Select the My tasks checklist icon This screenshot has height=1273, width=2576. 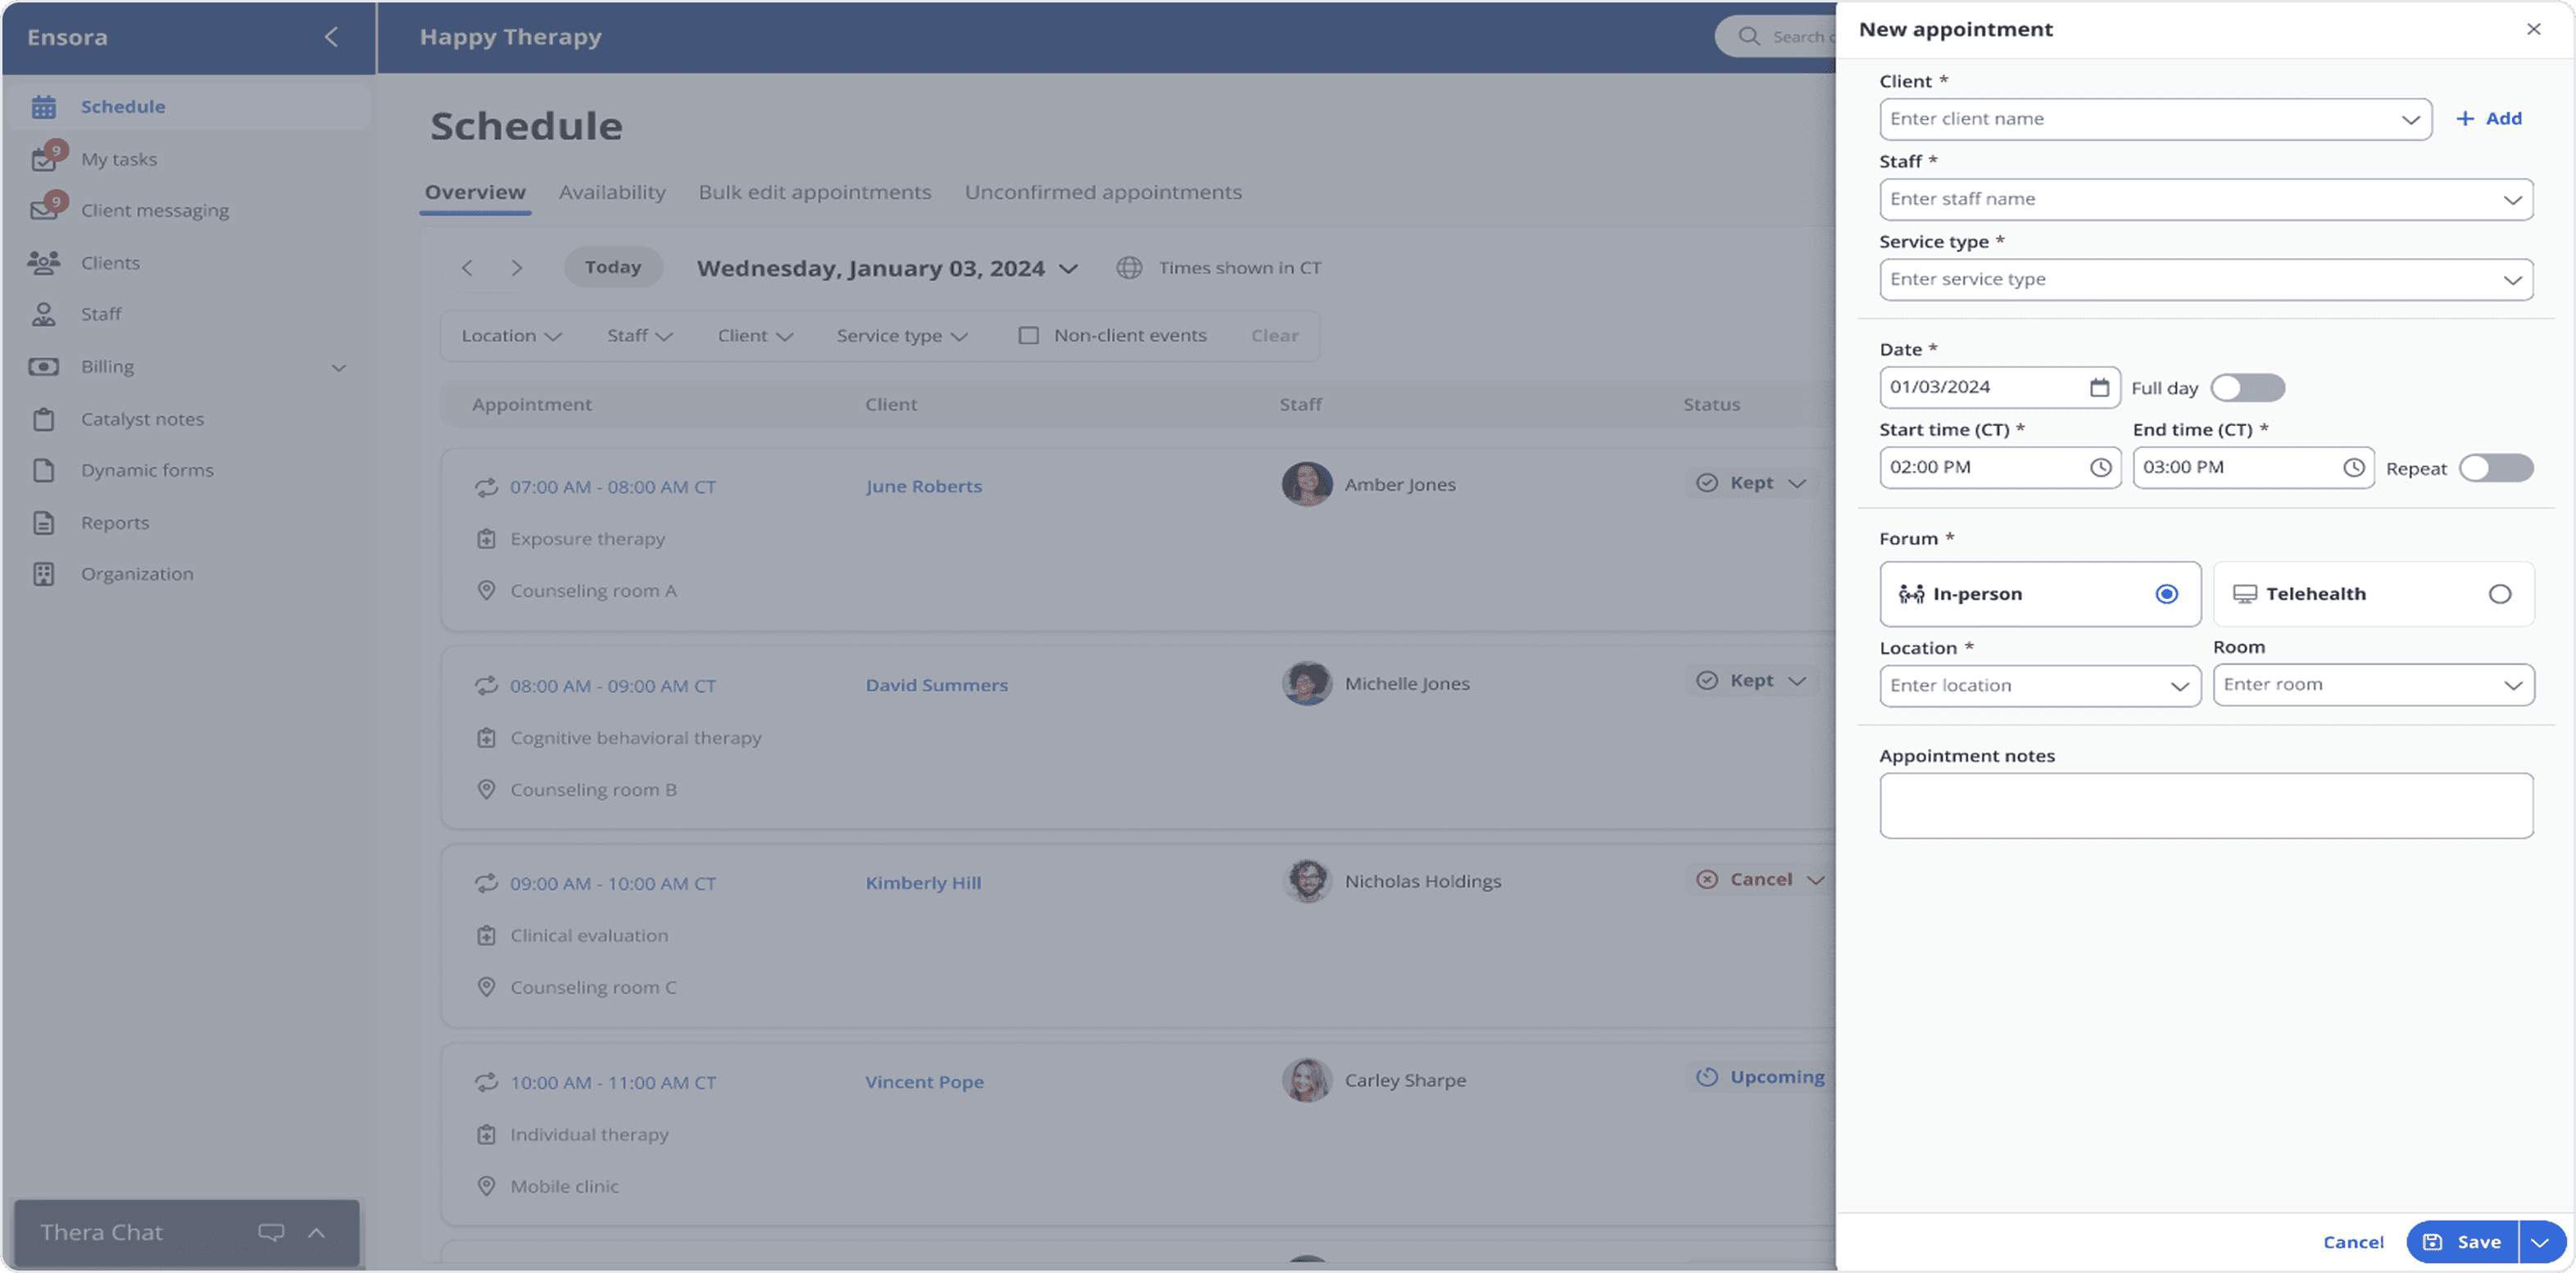point(44,158)
